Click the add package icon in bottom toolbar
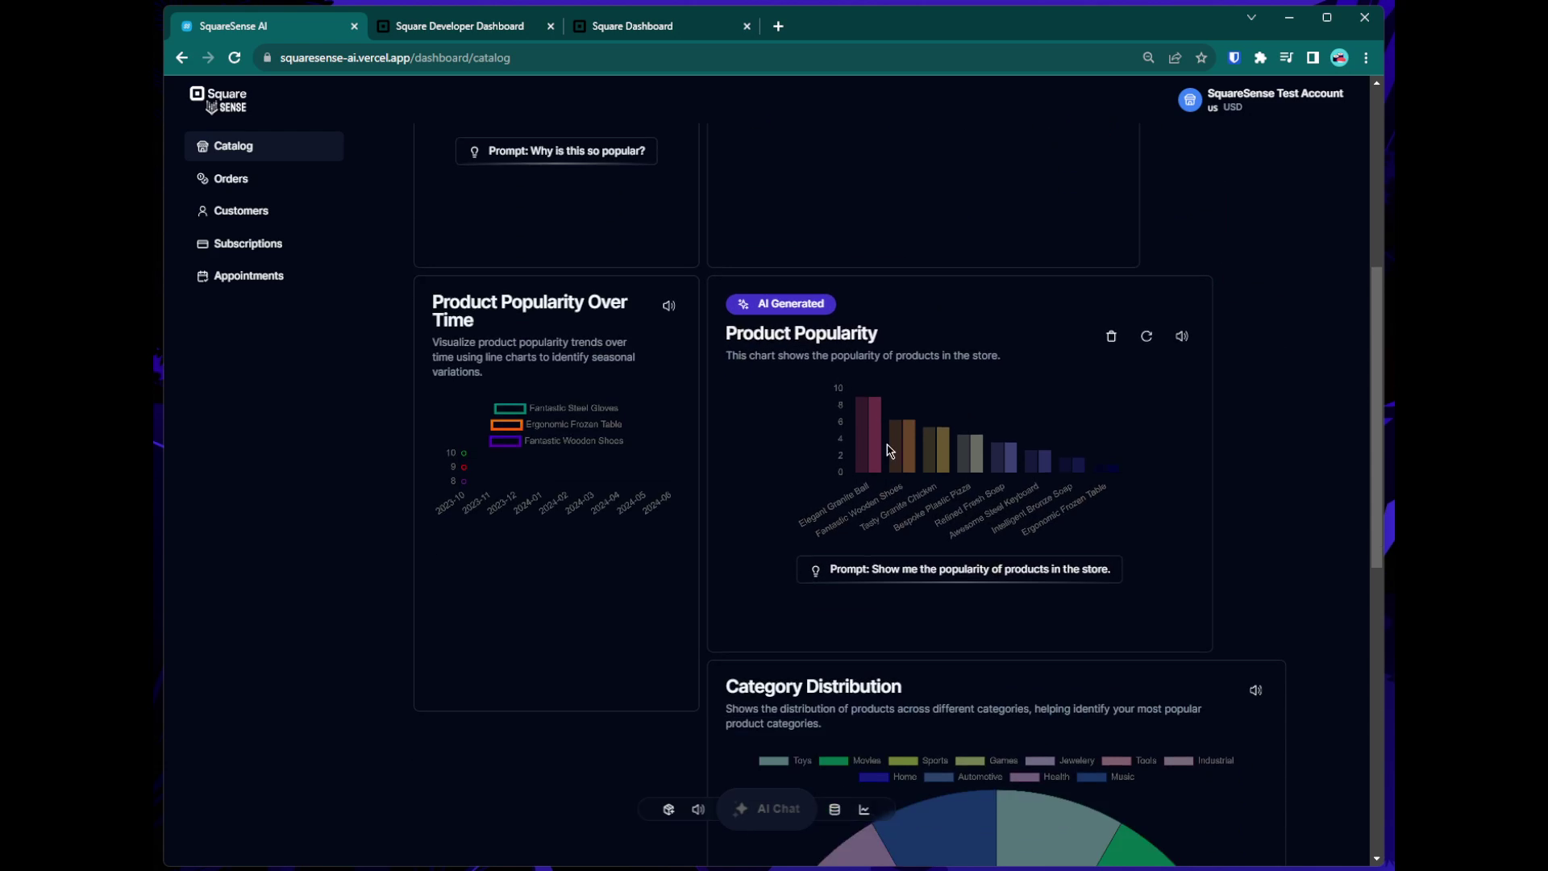This screenshot has width=1548, height=871. (668, 810)
